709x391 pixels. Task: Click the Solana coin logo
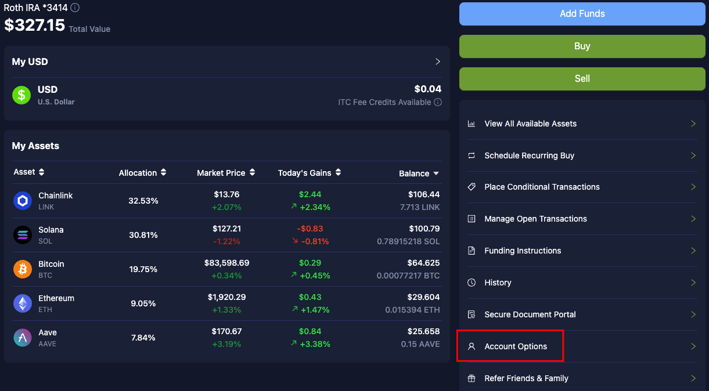pyautogui.click(x=23, y=235)
